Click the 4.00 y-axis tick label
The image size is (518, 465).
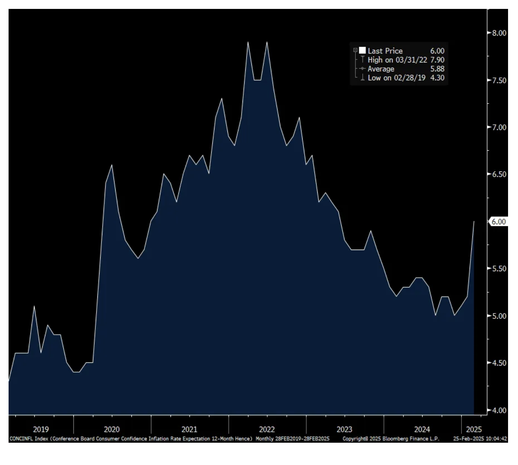[499, 410]
